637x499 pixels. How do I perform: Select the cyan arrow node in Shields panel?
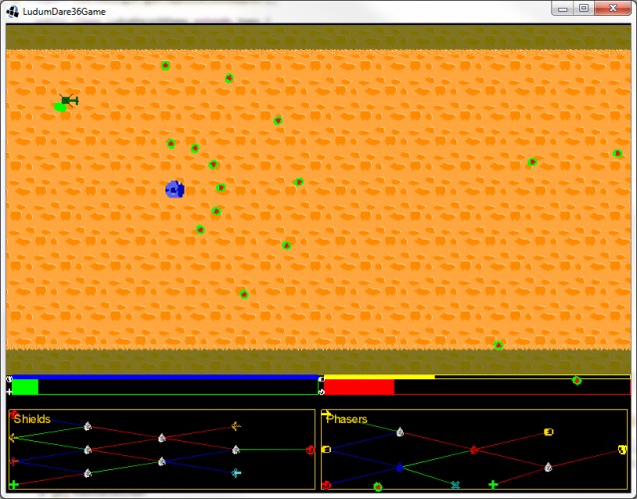click(x=236, y=473)
